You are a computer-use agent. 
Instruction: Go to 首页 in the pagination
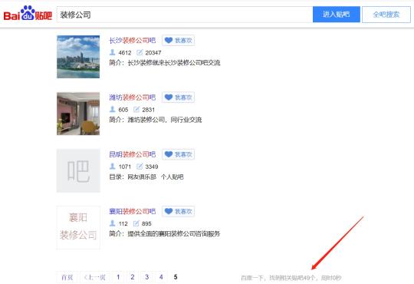67,277
